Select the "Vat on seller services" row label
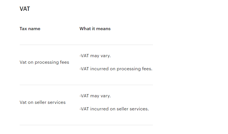The height and width of the screenshot is (134, 228). pos(43,102)
